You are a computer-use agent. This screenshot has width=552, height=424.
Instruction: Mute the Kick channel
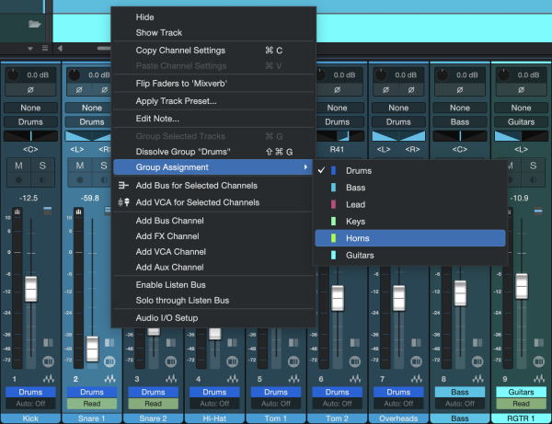click(18, 166)
